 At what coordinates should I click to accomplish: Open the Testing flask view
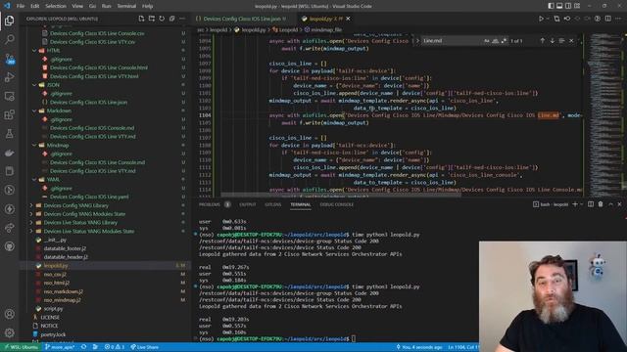9,134
